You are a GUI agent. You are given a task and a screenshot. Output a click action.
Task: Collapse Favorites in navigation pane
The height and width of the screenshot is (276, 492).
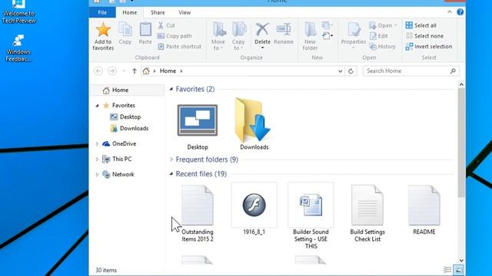(97, 106)
